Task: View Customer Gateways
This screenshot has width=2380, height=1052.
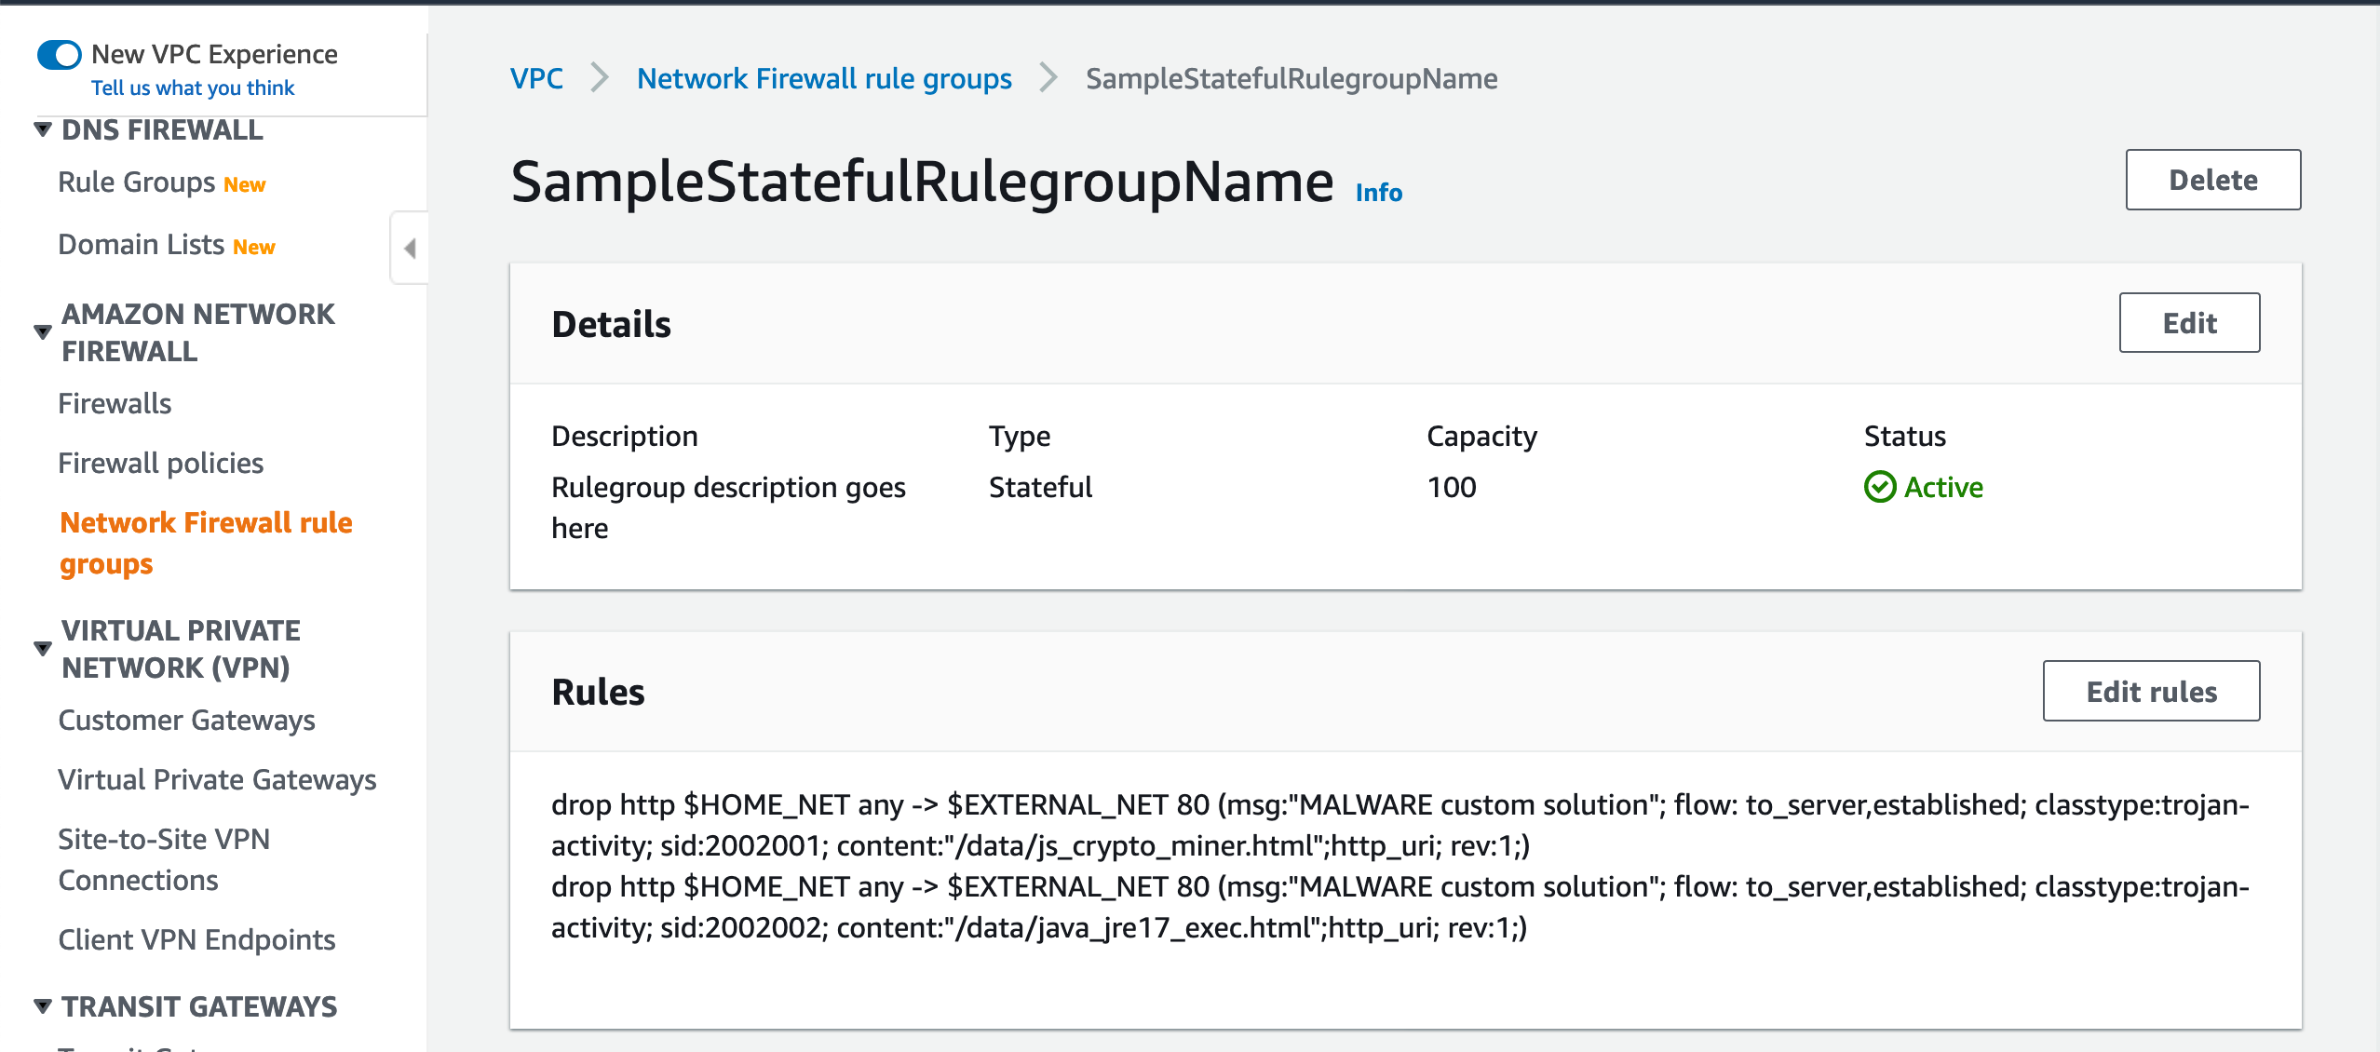Action: coord(187,719)
